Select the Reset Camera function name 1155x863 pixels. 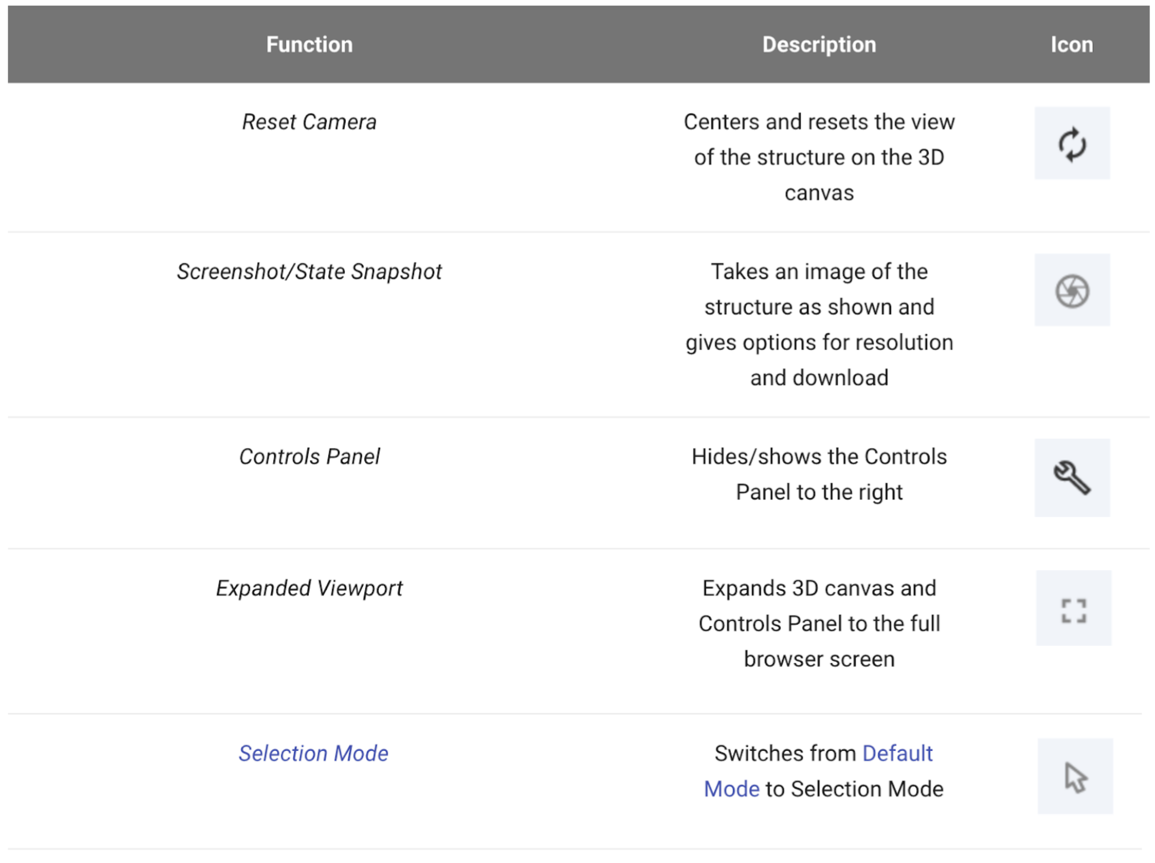click(x=309, y=122)
